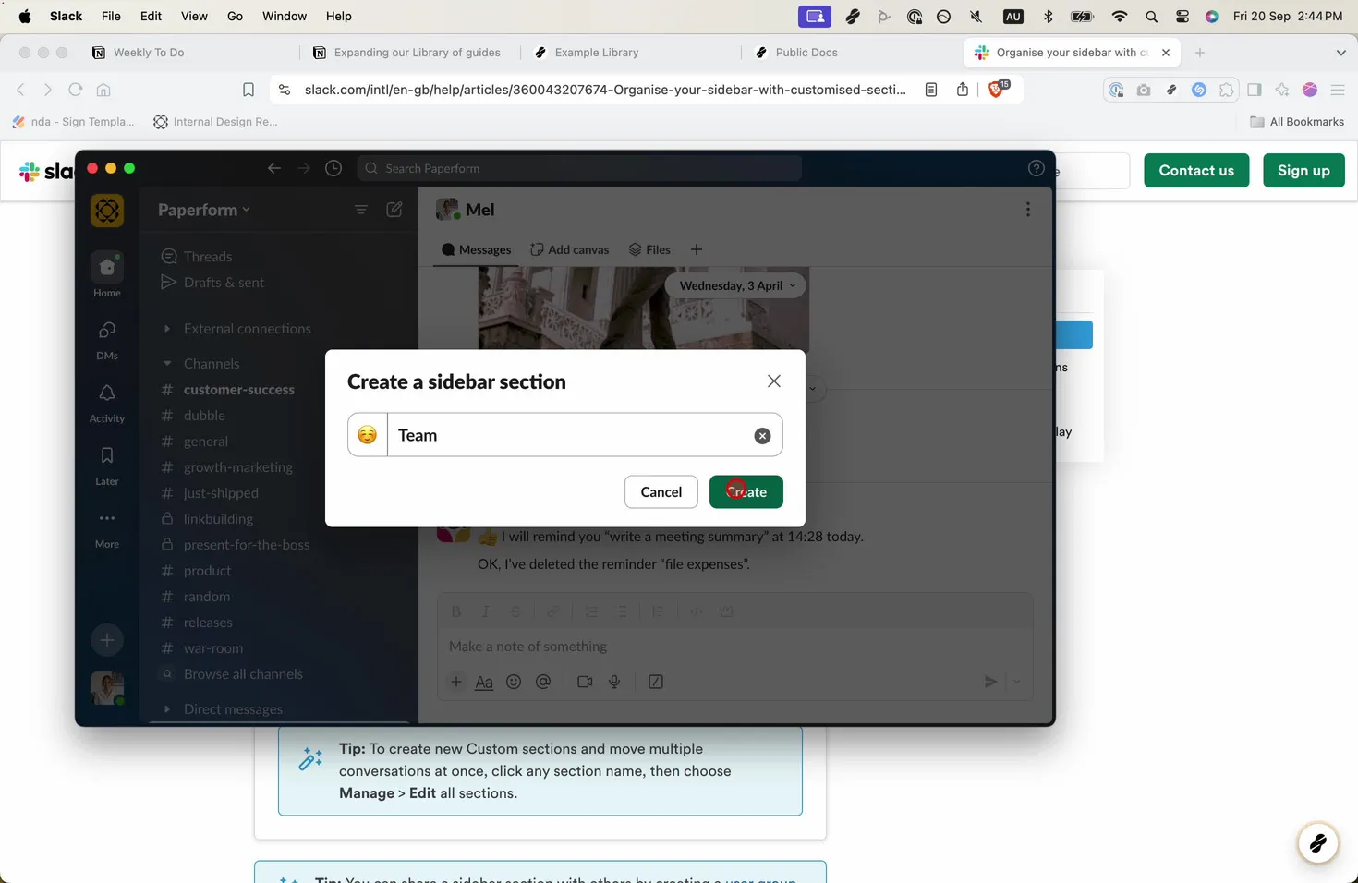Open the Wednesday, 3 April date dropdown
The image size is (1358, 883).
pyautogui.click(x=734, y=285)
